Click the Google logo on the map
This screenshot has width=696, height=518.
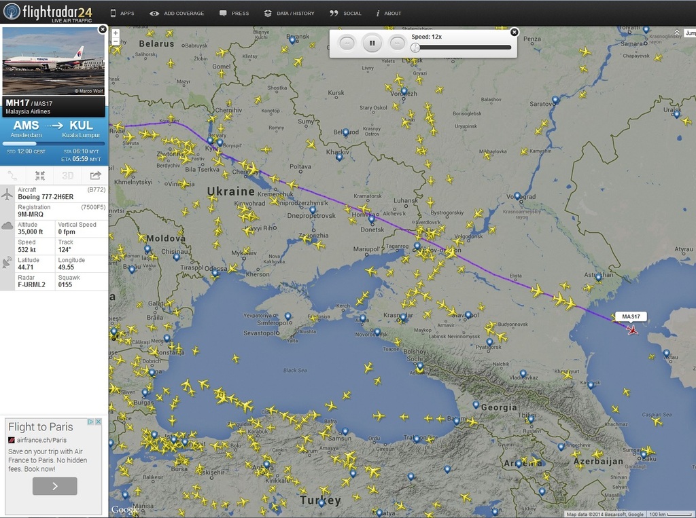tap(125, 510)
